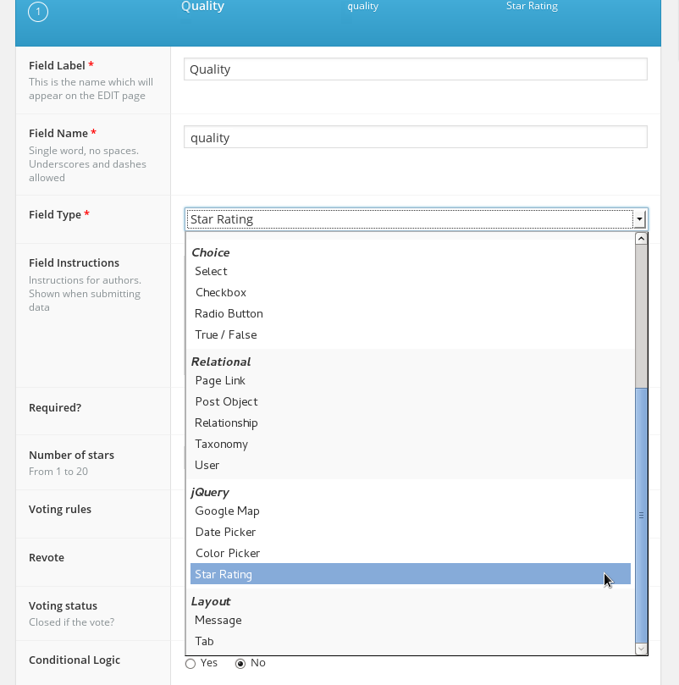Select the highlighted Star Rating option
The width and height of the screenshot is (679, 685).
(x=224, y=575)
